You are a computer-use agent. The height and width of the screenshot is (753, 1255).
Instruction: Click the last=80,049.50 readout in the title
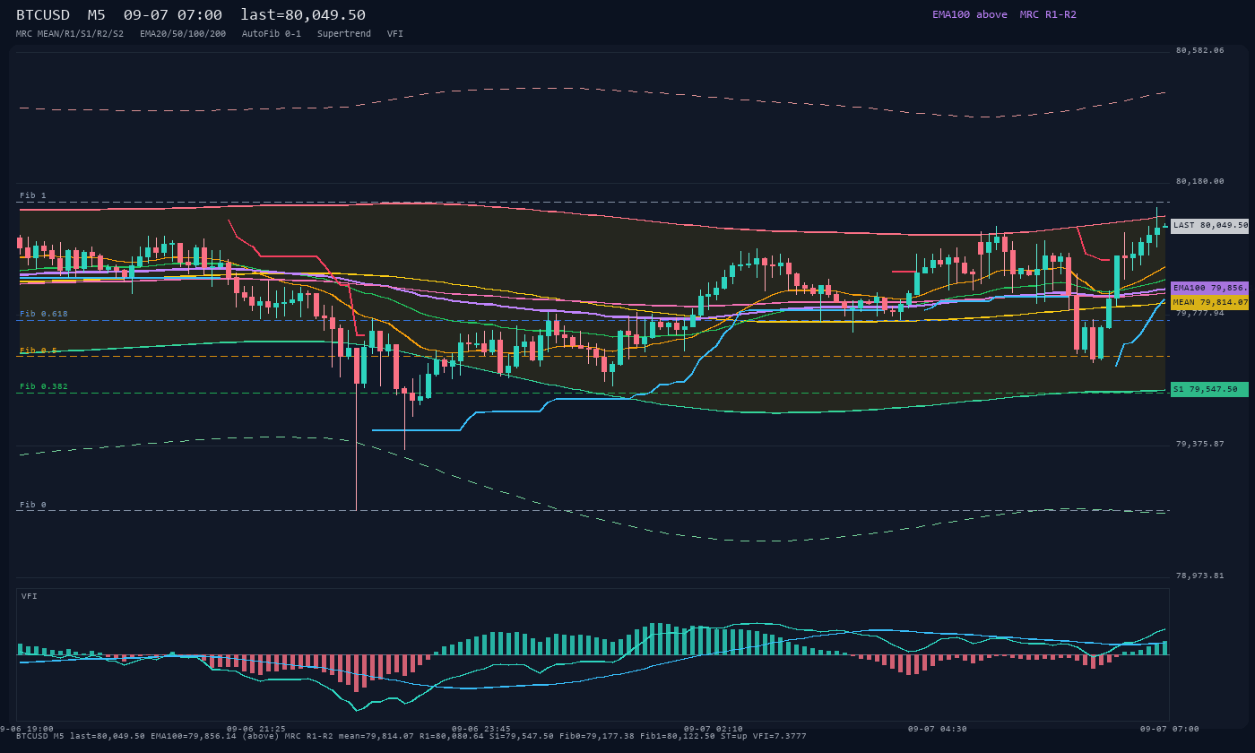tap(303, 15)
